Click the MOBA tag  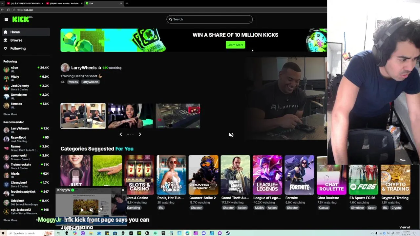point(259,208)
